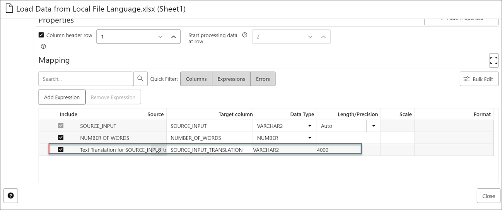The width and height of the screenshot is (502, 210).
Task: Select the Columns quick filter
Action: pos(196,79)
